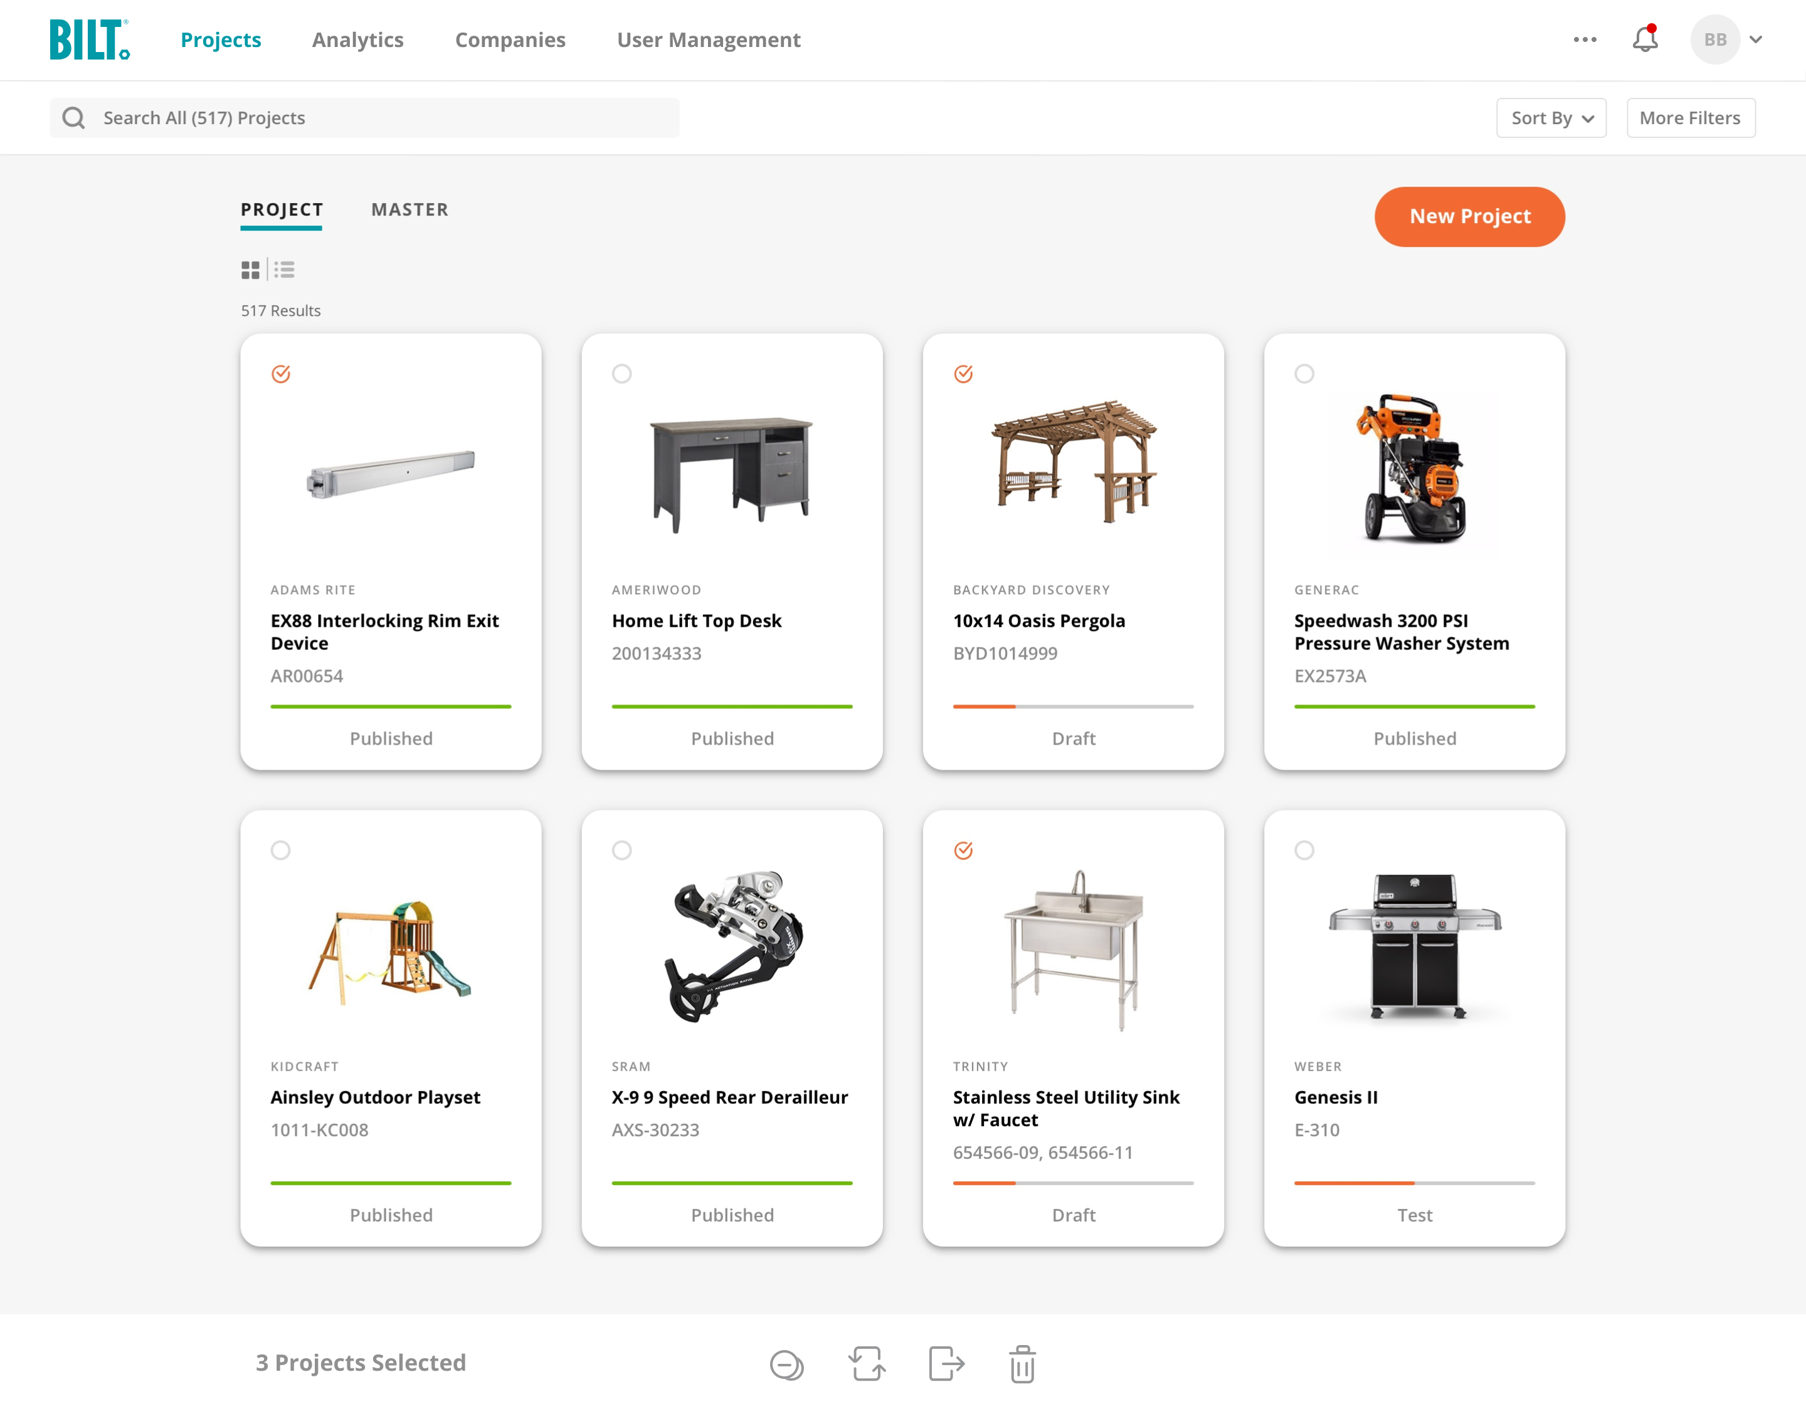Click the X-9 9 Speed Rear Derailleur title

pyautogui.click(x=729, y=1097)
